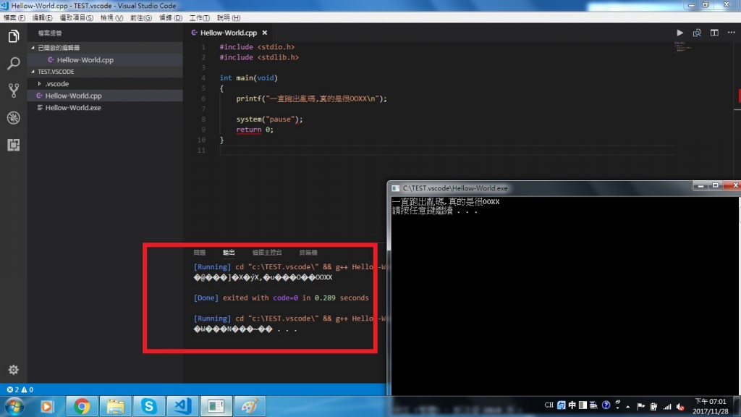
Task: Open File Explorer from the taskbar
Action: coord(115,406)
